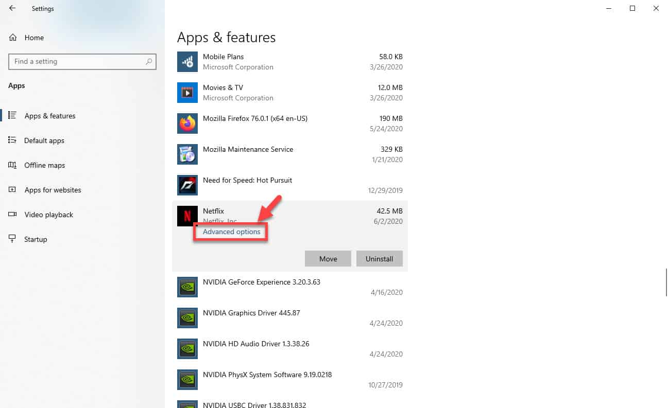Click the Movies & TV app icon
Image resolution: width=668 pixels, height=408 pixels.
(x=187, y=93)
